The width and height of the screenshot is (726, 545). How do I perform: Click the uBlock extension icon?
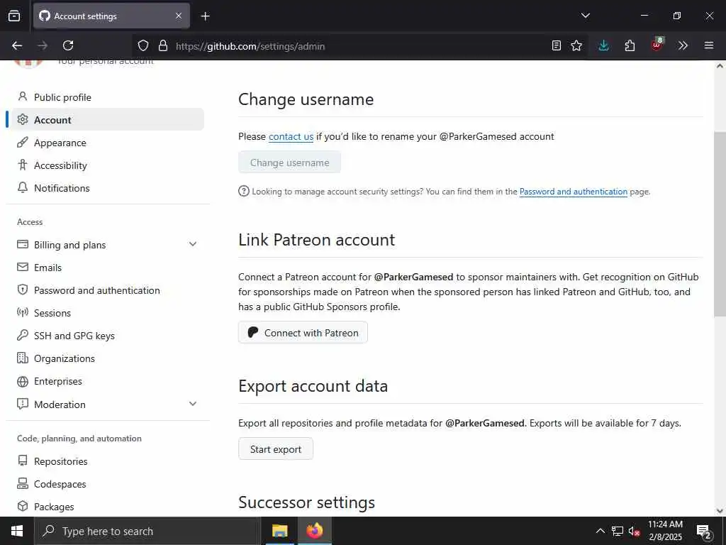pyautogui.click(x=657, y=45)
